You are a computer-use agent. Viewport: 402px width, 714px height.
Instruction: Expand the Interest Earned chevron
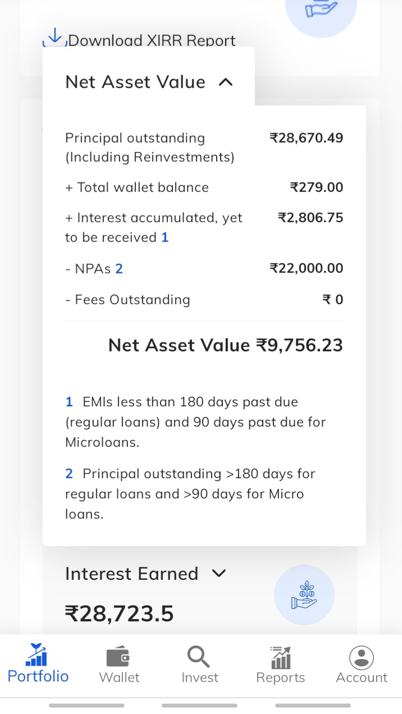coord(218,573)
